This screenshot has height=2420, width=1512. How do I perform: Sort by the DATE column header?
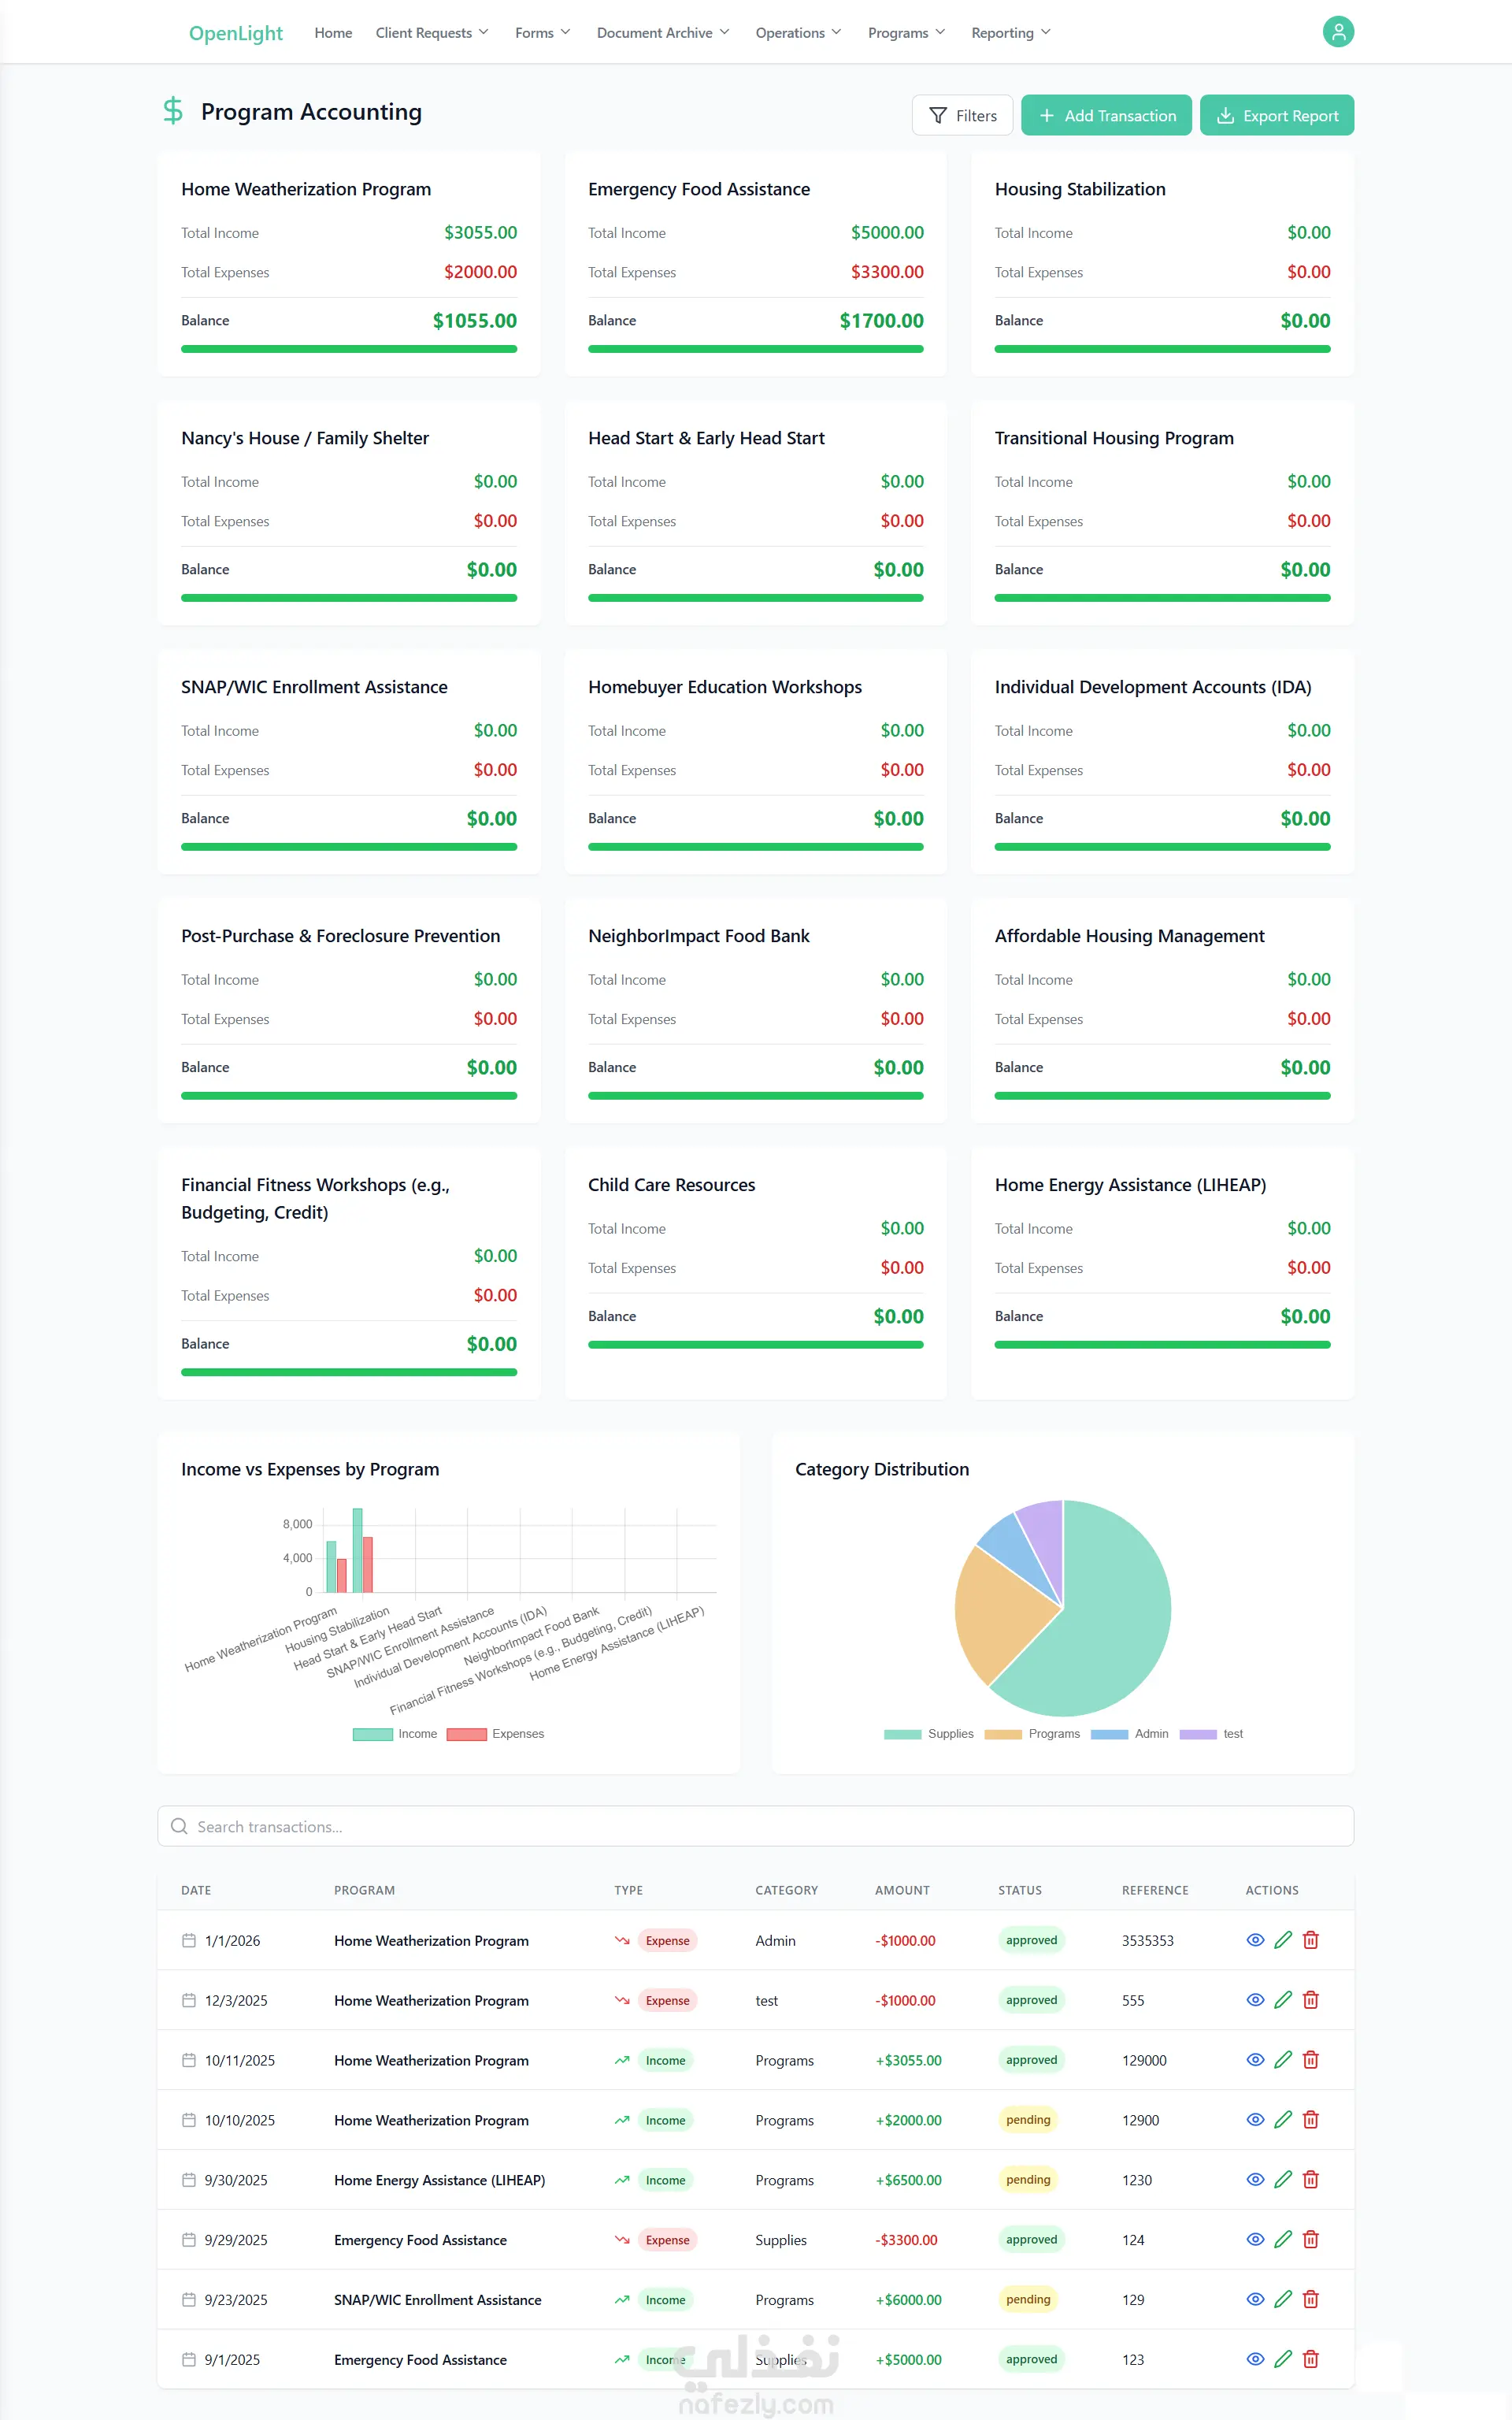[196, 1890]
